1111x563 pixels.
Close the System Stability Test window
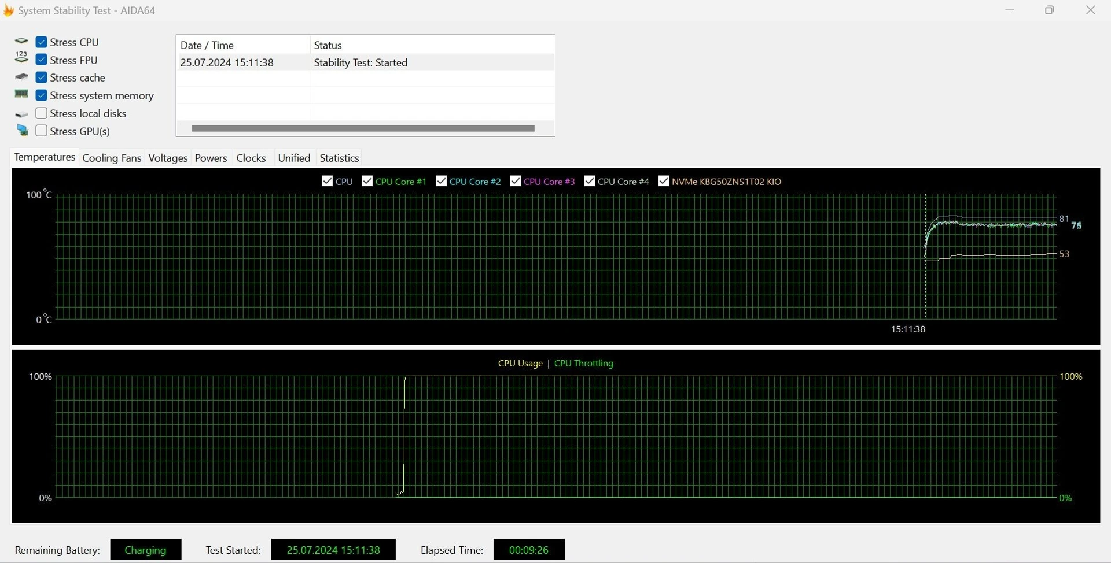pos(1091,10)
